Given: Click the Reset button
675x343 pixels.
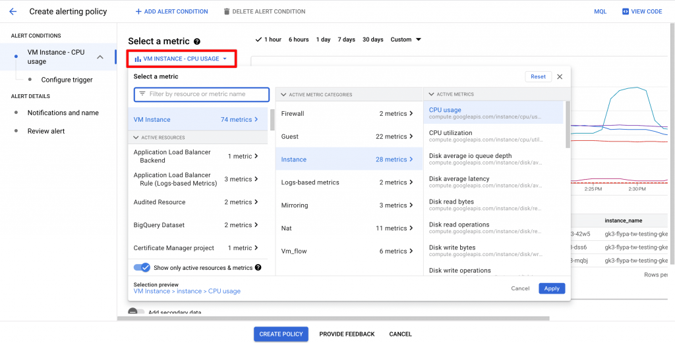Looking at the screenshot, I should click(x=538, y=76).
